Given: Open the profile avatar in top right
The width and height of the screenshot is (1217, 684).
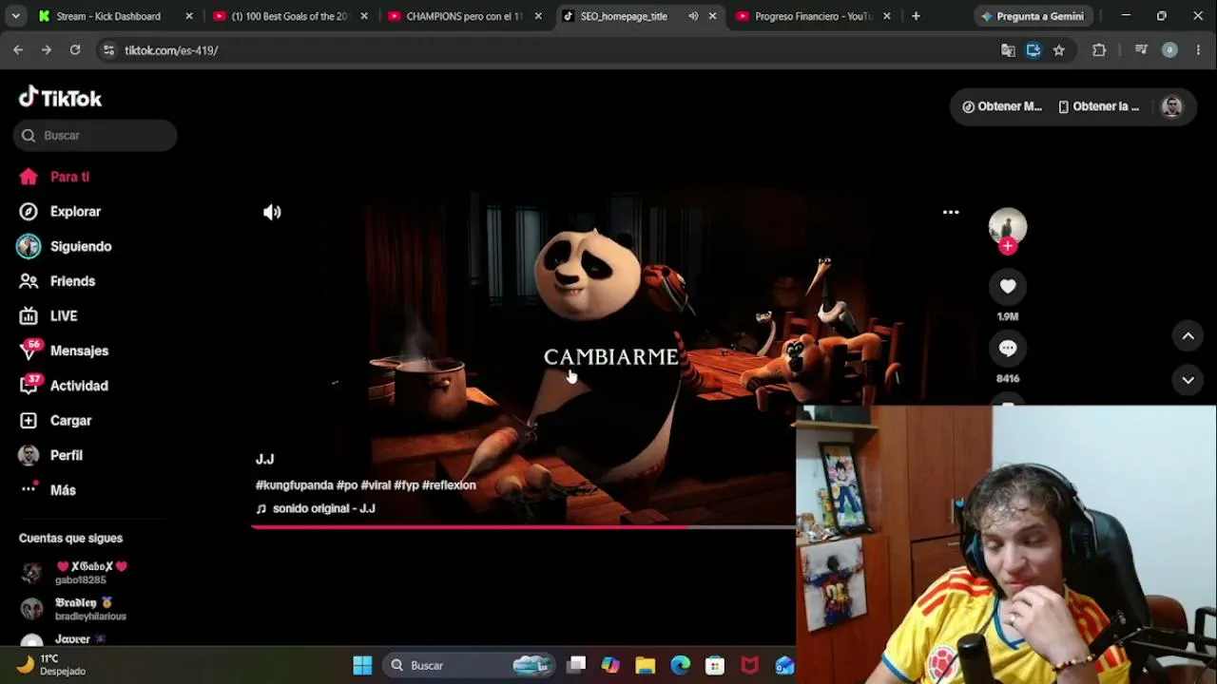Looking at the screenshot, I should 1171,106.
